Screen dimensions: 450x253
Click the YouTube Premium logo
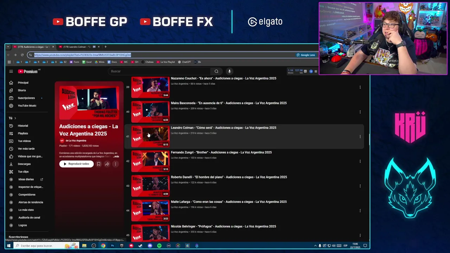pyautogui.click(x=28, y=71)
